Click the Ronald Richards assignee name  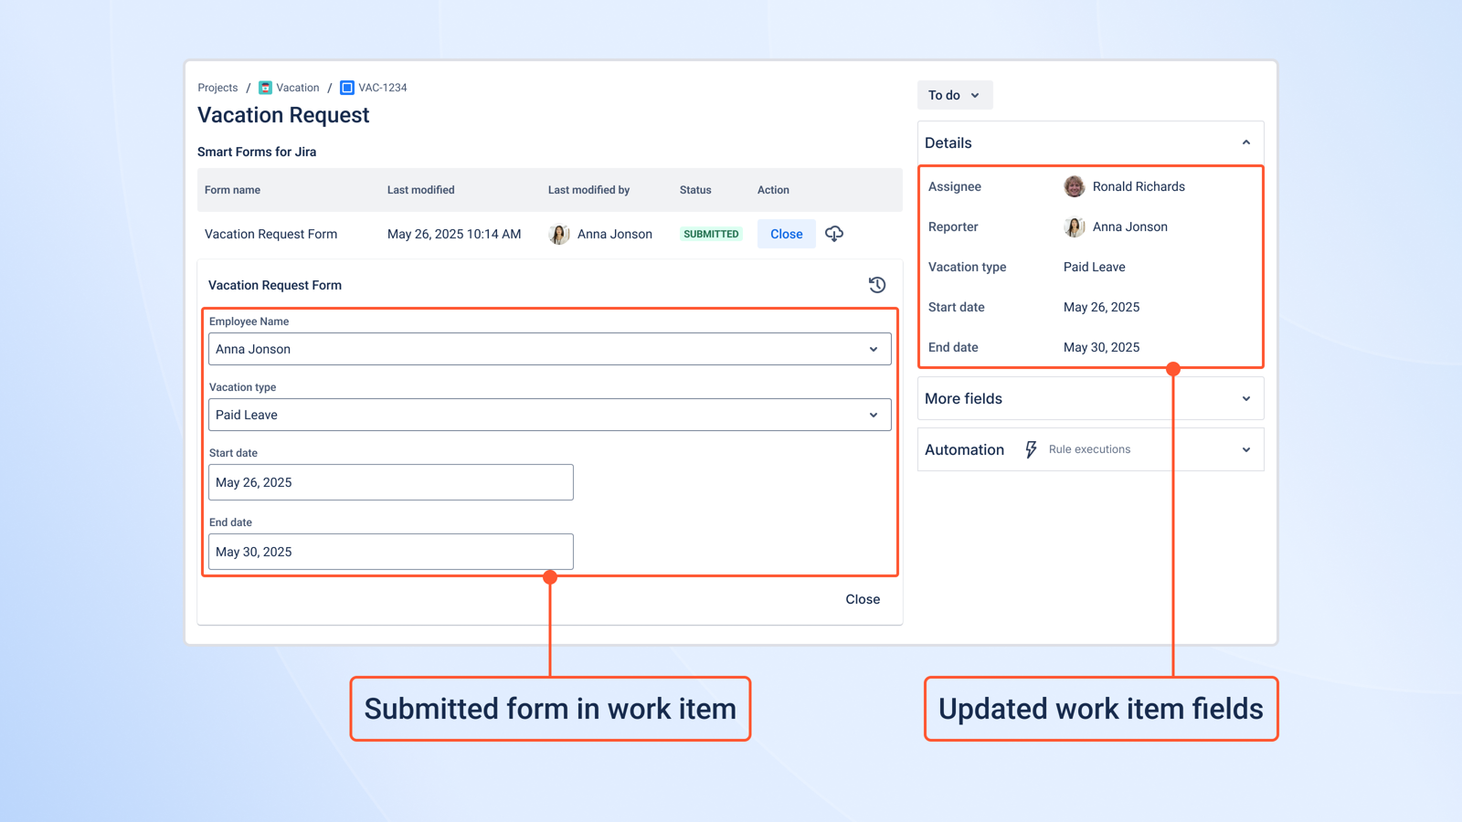(1139, 186)
